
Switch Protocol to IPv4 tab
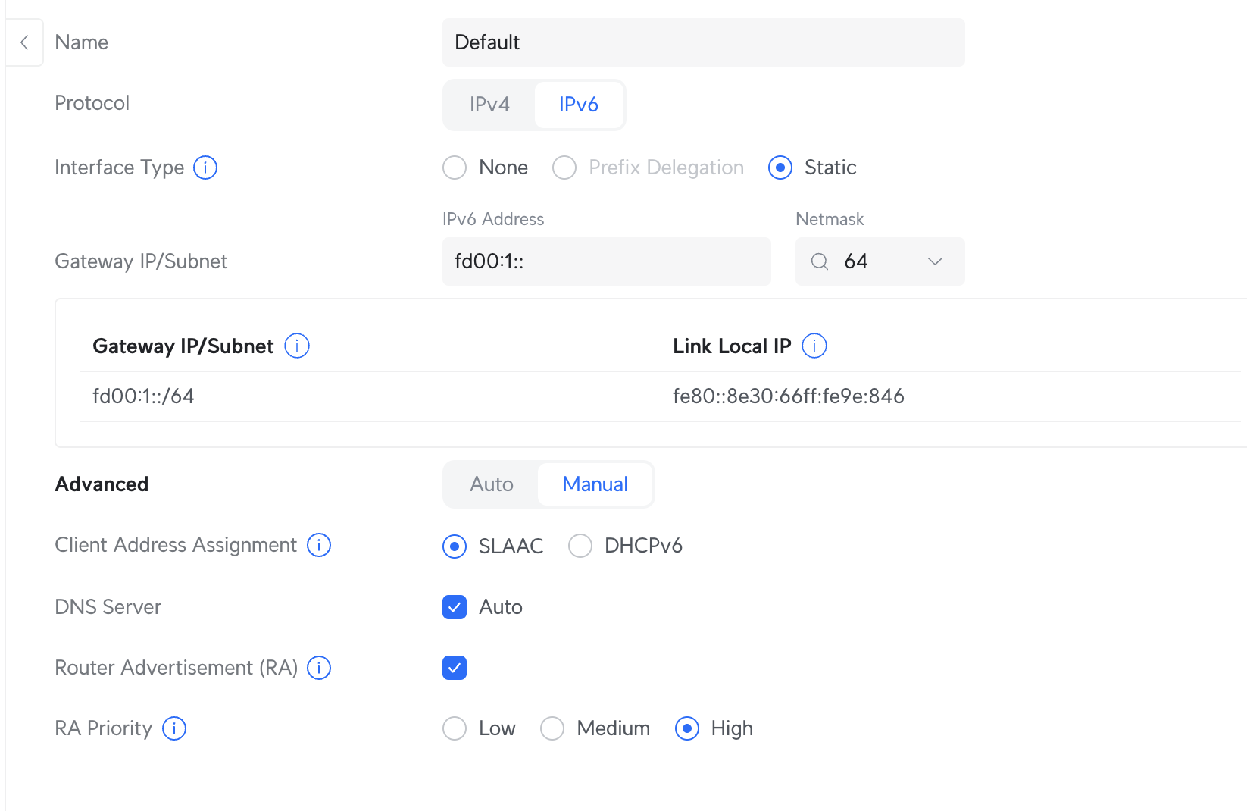[x=489, y=105]
